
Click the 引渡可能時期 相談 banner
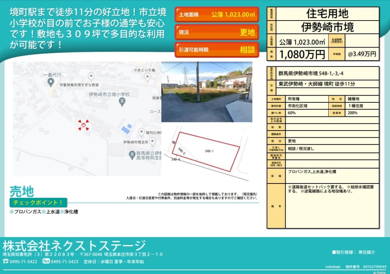(216, 49)
